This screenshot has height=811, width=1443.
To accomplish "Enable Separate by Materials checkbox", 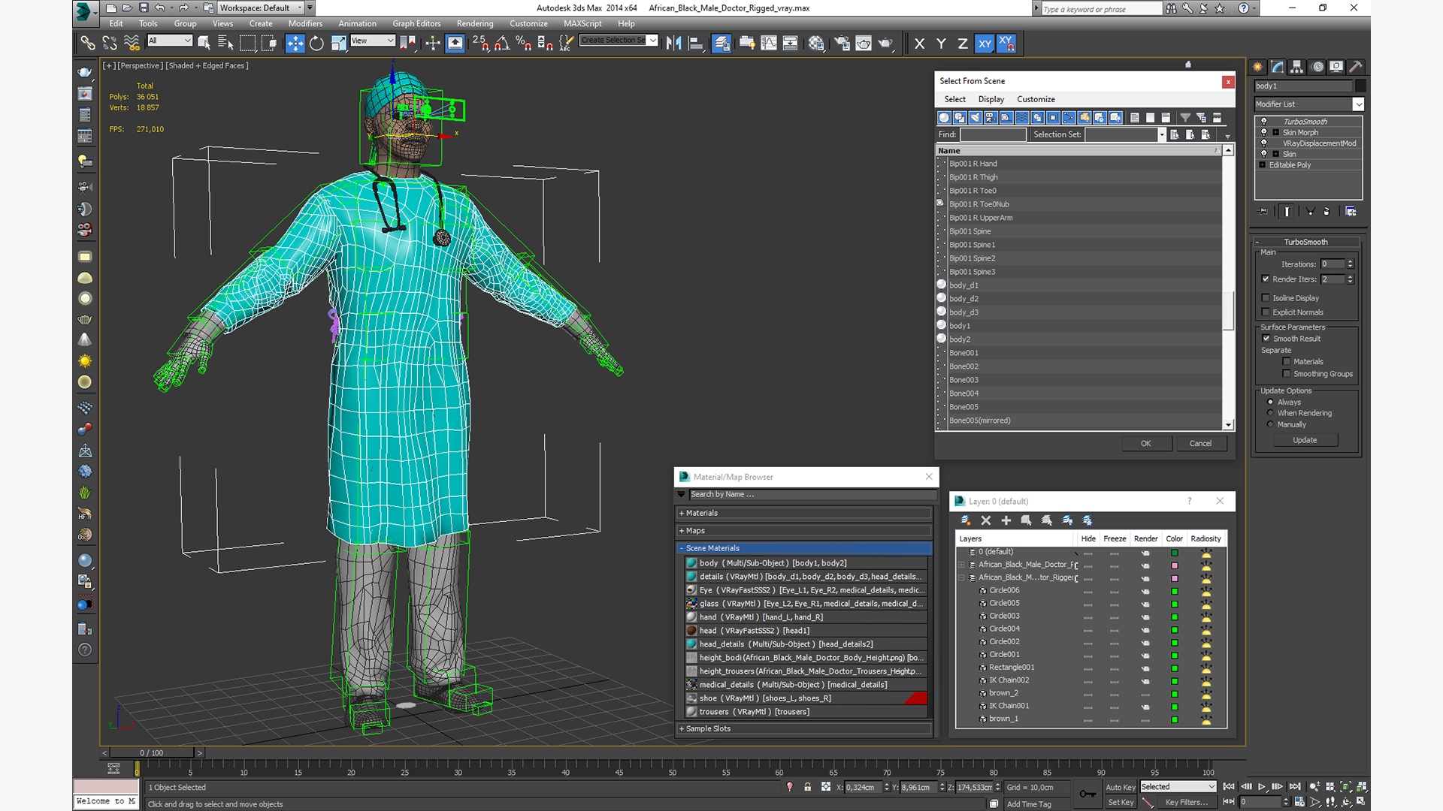I will click(x=1287, y=362).
